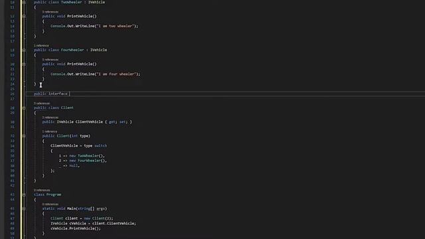Viewport: 425px width, 239px height.
Task: Click the 'class Program' declaration text
Action: 47,195
